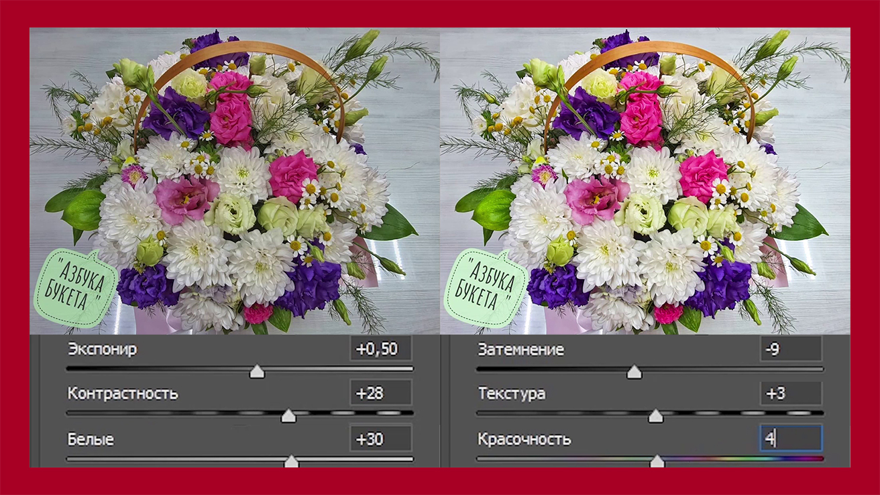Click the Затемнение slider handle

point(634,372)
